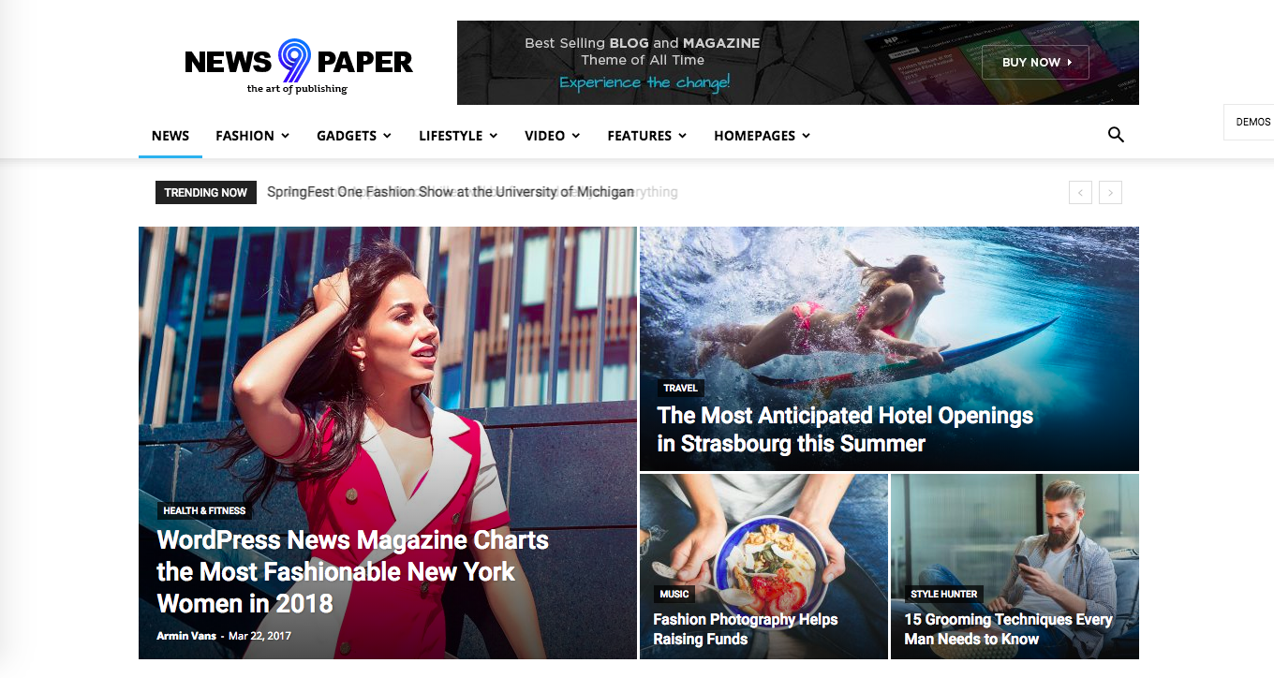Expand the Homepages menu

(x=763, y=136)
